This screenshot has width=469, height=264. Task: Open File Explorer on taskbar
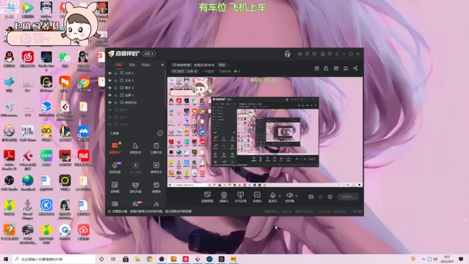138,259
